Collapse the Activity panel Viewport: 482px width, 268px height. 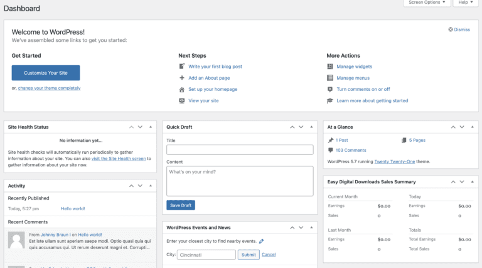click(x=151, y=185)
